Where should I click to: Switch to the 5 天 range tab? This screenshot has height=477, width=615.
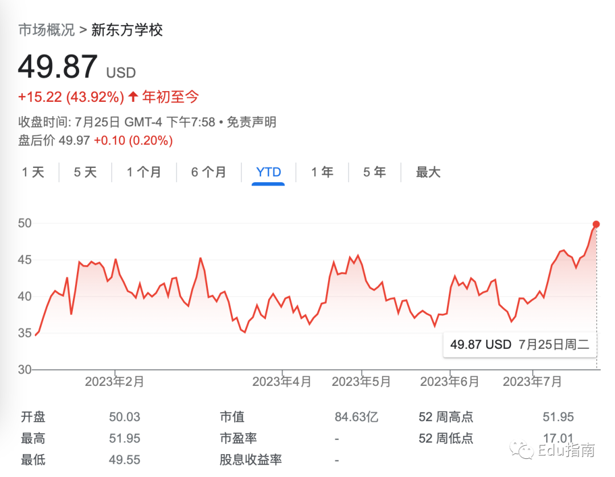click(x=85, y=172)
